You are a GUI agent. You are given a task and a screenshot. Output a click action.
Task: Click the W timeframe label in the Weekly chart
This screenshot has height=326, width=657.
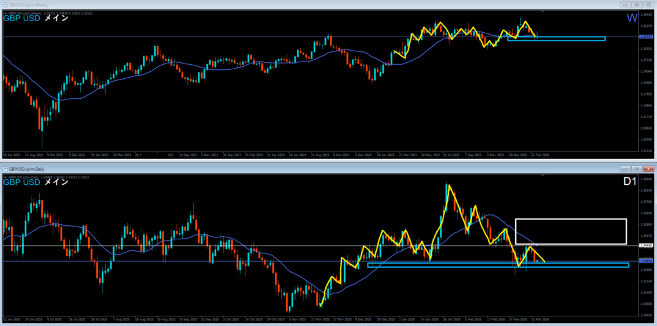click(x=632, y=18)
